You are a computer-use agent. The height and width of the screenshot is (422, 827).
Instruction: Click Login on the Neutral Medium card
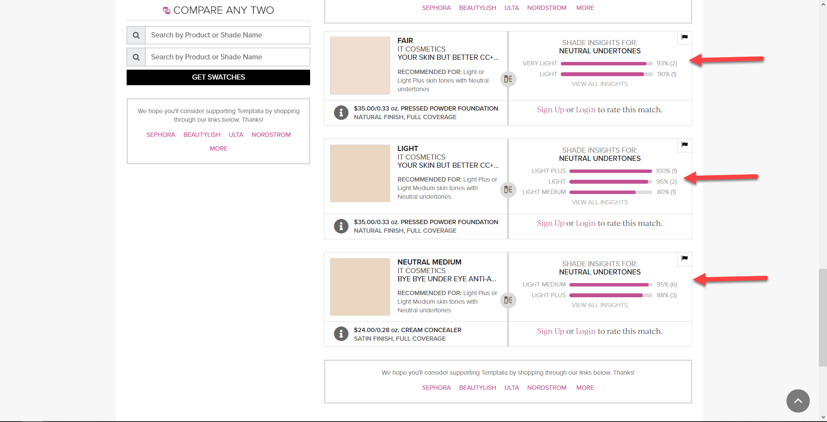click(x=585, y=331)
